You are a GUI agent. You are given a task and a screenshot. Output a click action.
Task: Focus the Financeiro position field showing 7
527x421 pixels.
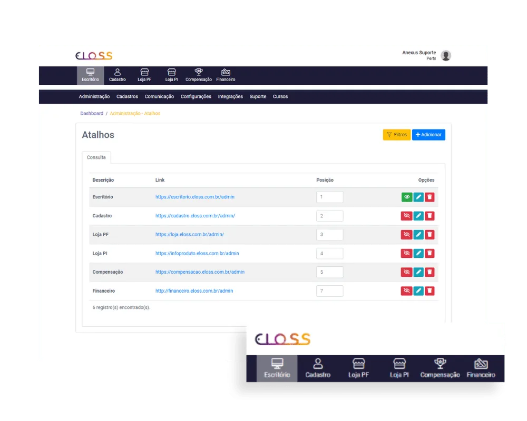[x=330, y=290]
